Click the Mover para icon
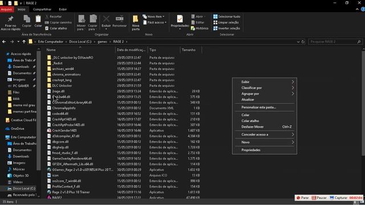Viewport: 365px width, 205px height. point(82,19)
